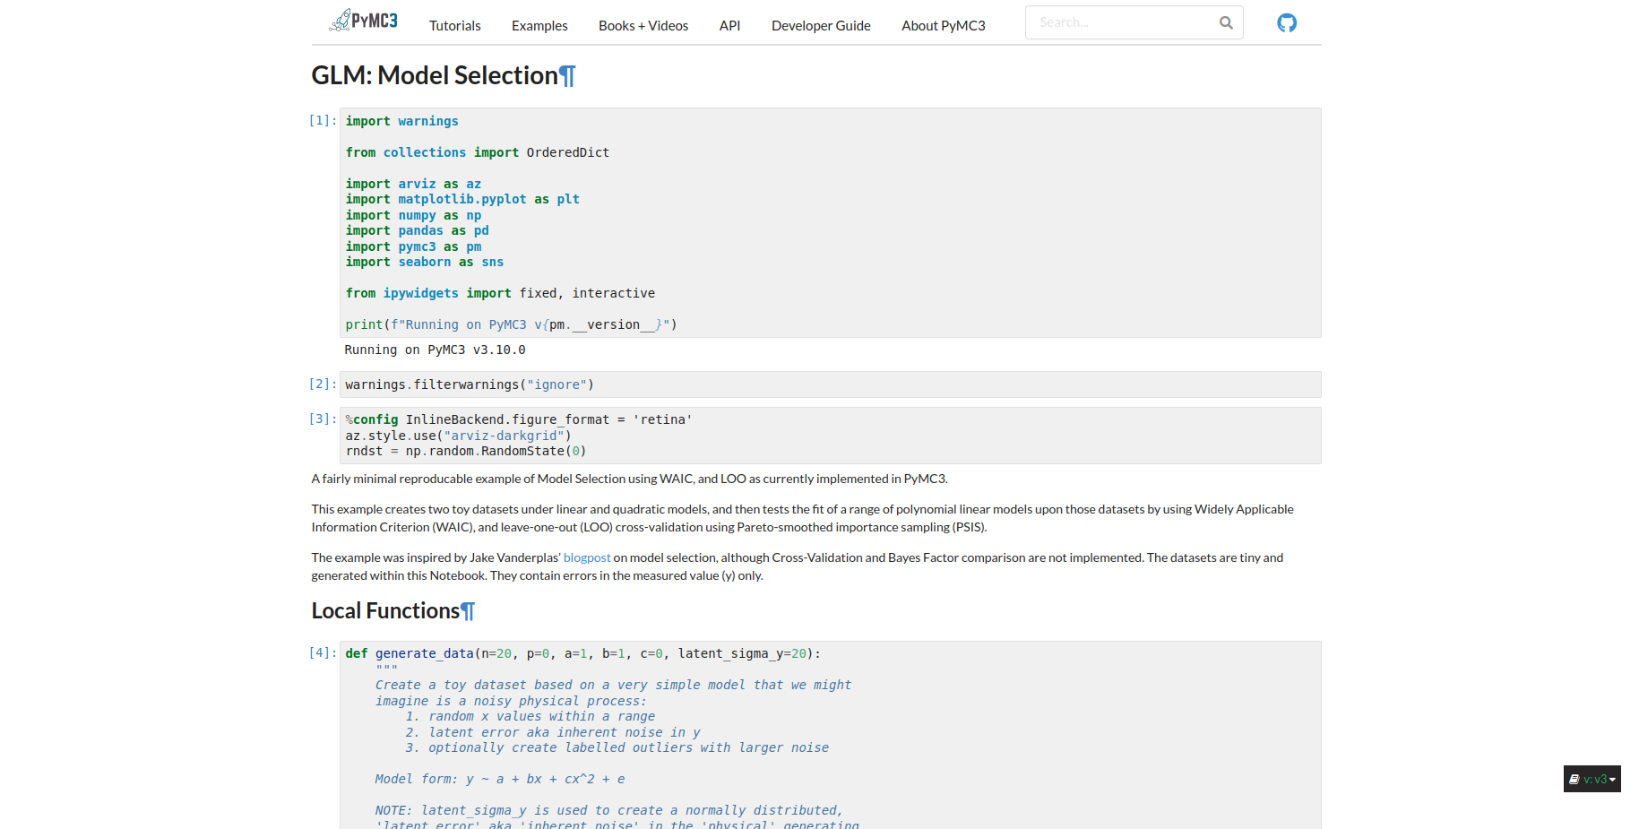Click the output text Running on PyMC3 v3.10.0
The width and height of the screenshot is (1639, 829).
tap(435, 350)
